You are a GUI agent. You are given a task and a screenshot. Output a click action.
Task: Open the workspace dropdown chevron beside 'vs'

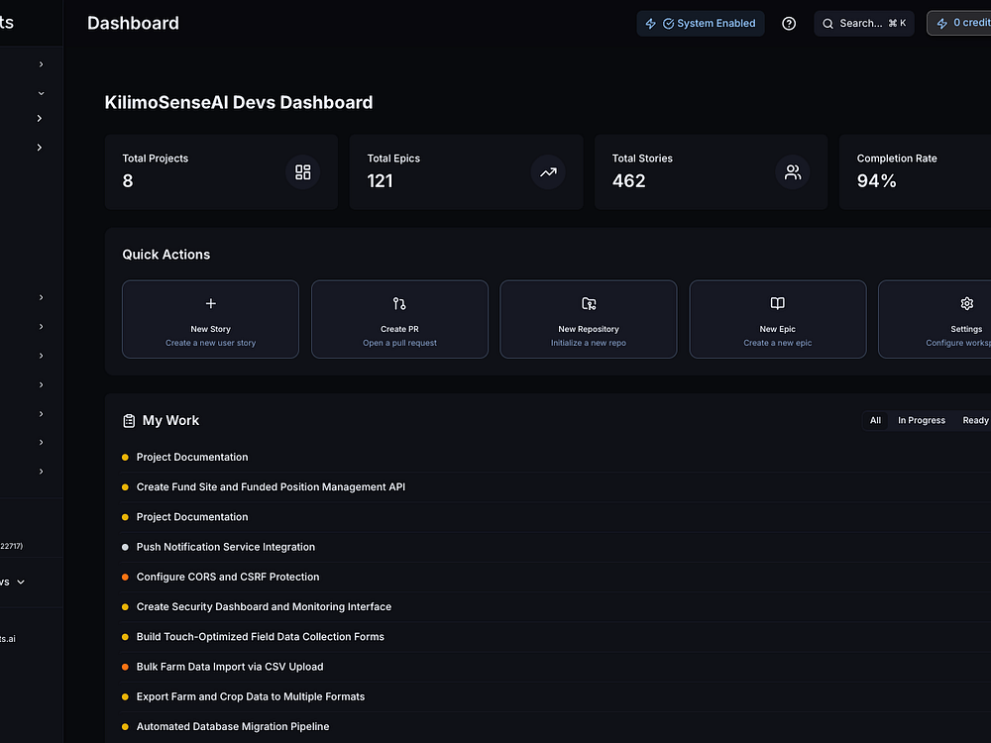tap(21, 582)
